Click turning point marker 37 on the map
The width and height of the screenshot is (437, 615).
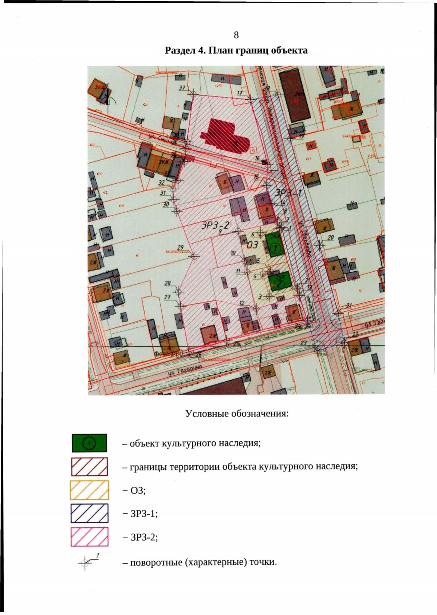(193, 94)
